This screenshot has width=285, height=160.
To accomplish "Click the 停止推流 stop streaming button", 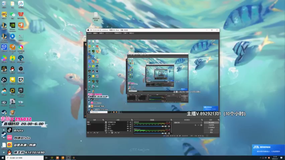I will pos(211,122).
